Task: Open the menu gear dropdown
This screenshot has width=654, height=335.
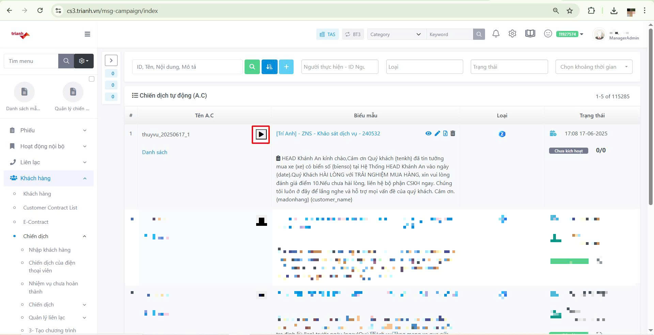Action: (x=84, y=61)
